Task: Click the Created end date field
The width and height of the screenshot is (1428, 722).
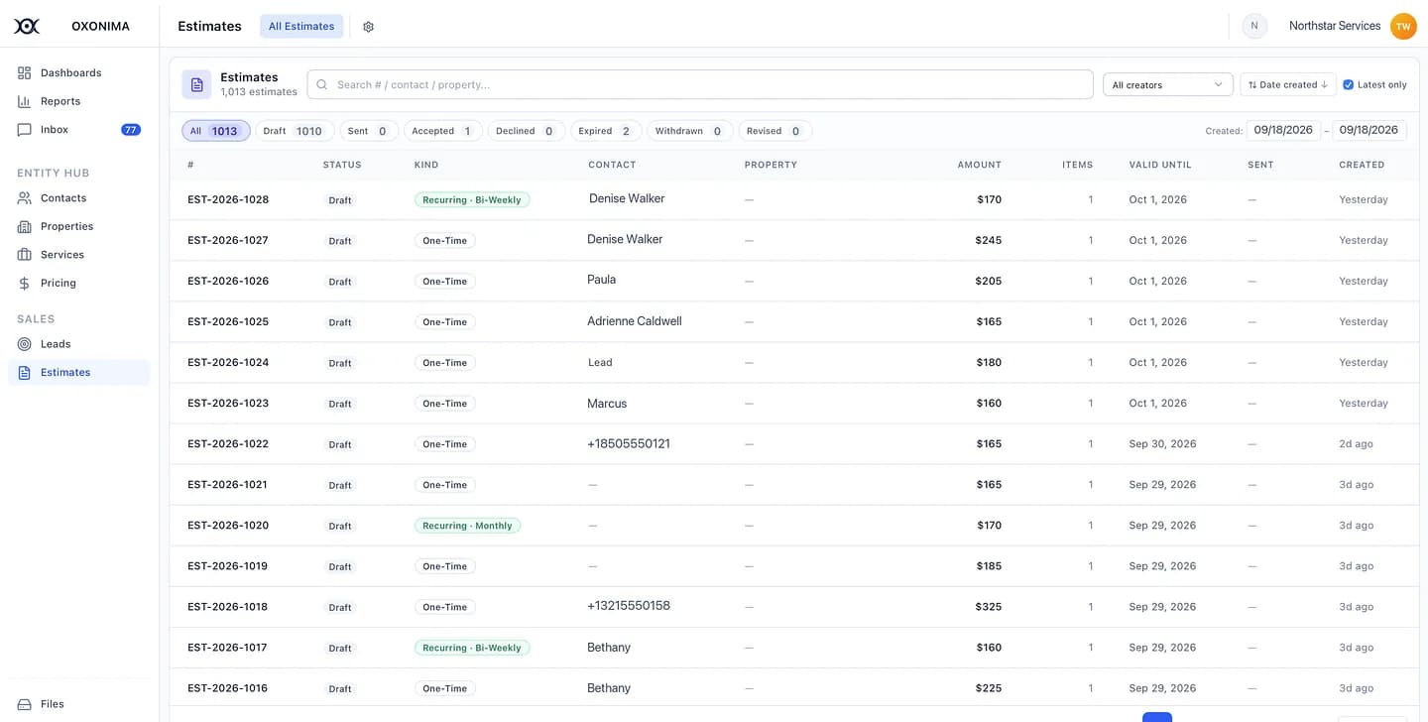Action: click(1369, 130)
